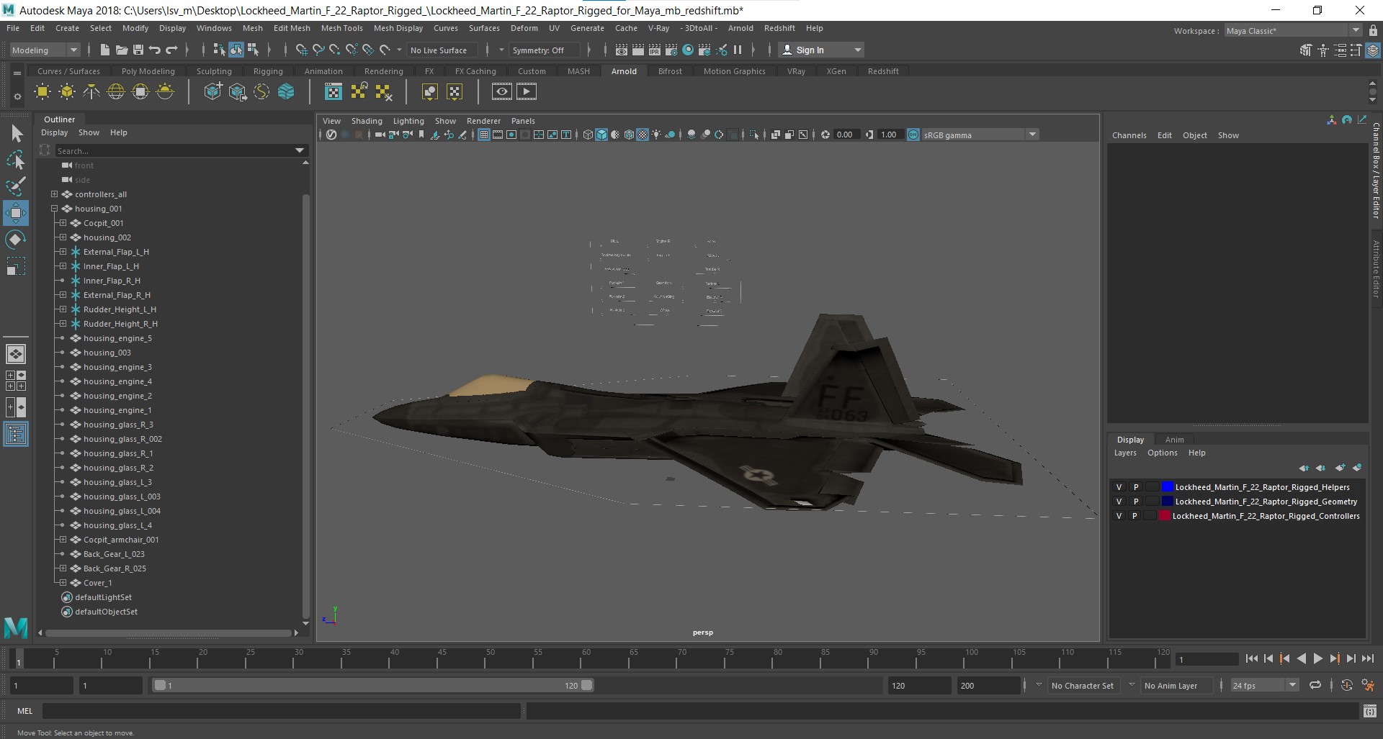Open Arnold RenderView shelf icon

coord(502,91)
